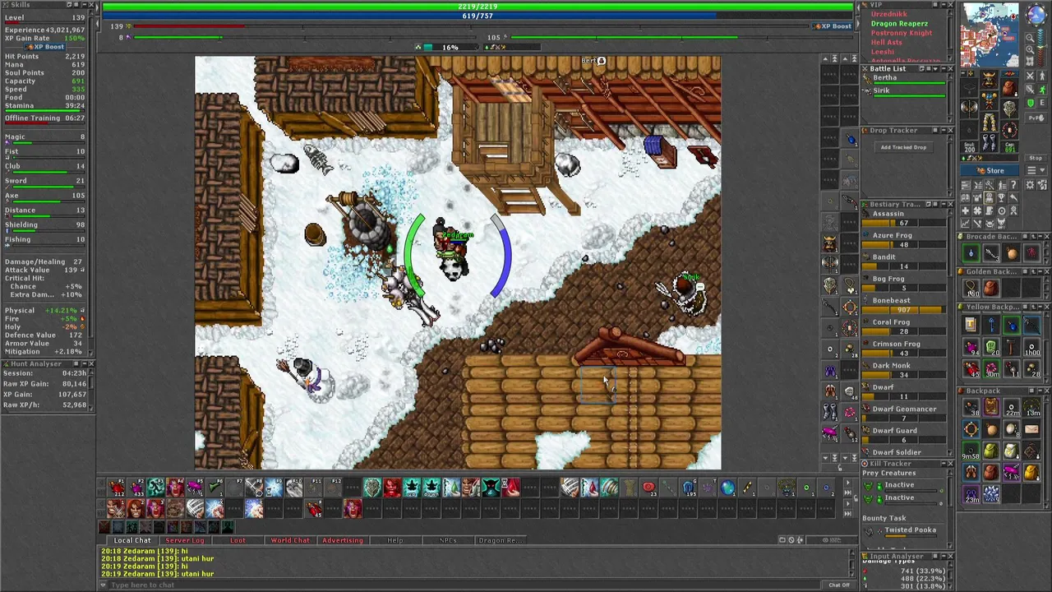Screen dimensions: 1052x592
Task: Switch to the Local Chat tab
Action: tap(132, 540)
